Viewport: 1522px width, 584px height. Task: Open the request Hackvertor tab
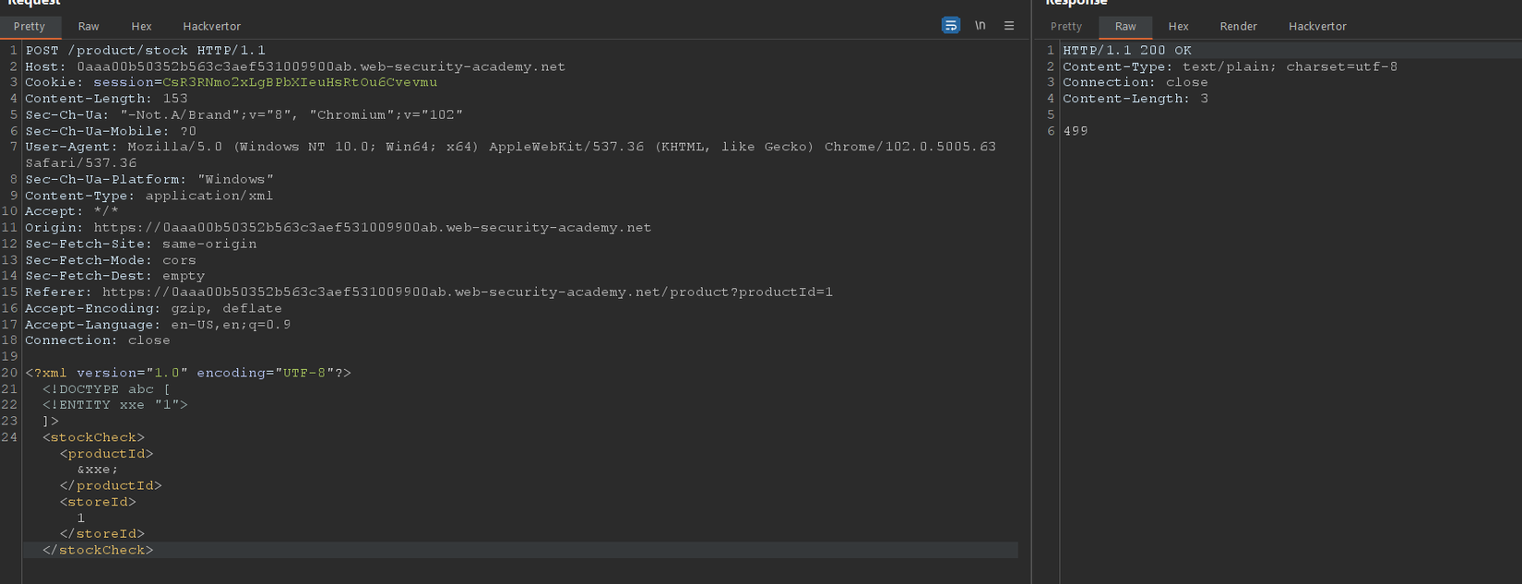pyautogui.click(x=211, y=27)
